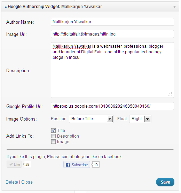Screen dimensions: 181x193
Task: Click the Like count bubble showing 58
Action: pos(27,164)
